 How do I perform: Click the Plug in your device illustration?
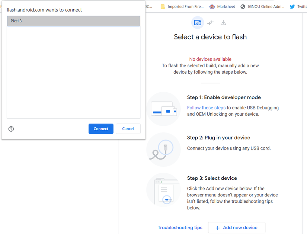point(164,150)
